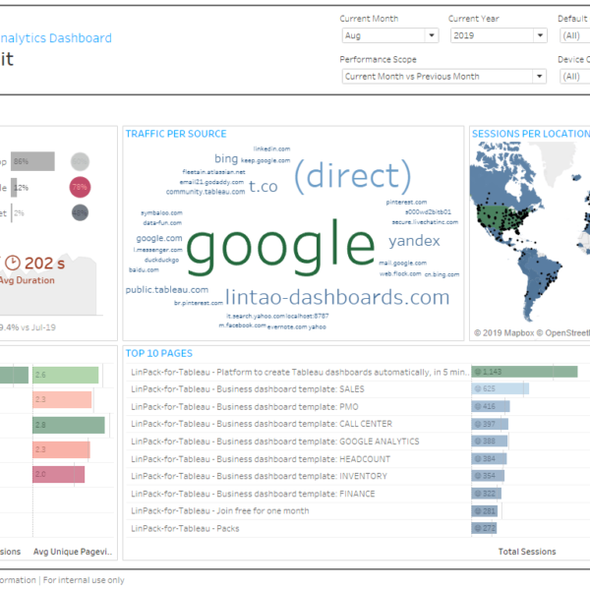Screen dimensions: 590x590
Task: Click the light blue 625 sessions bar
Action: 501,388
